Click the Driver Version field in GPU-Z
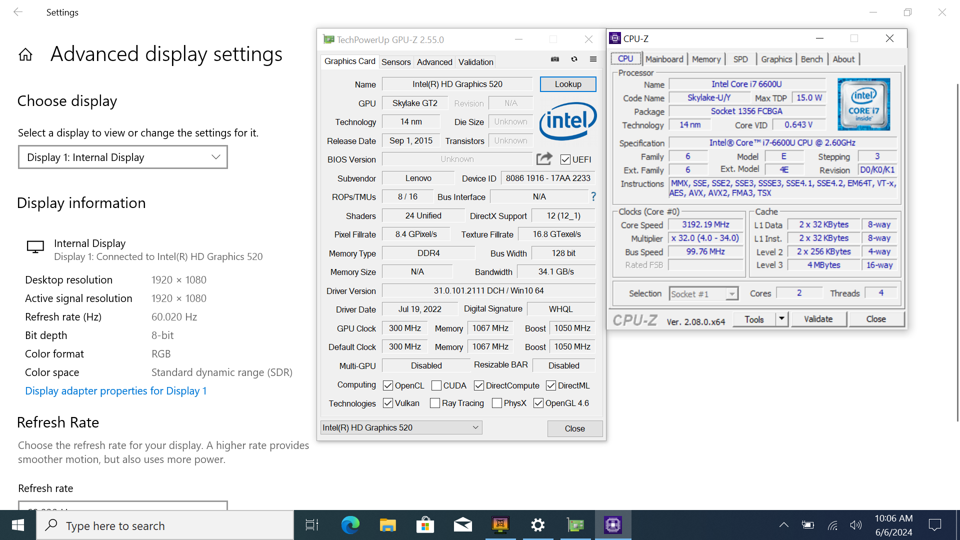This screenshot has width=960, height=540. 488,290
